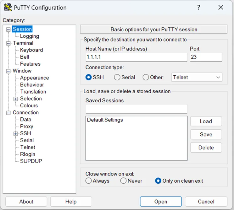Collapse the Session tree node
The height and width of the screenshot is (210, 234).
(8, 29)
